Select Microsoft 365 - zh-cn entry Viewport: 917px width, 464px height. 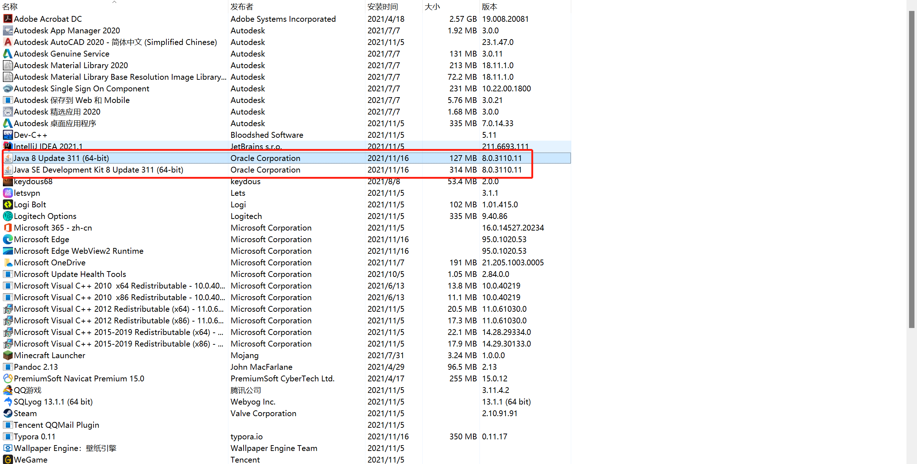point(53,228)
